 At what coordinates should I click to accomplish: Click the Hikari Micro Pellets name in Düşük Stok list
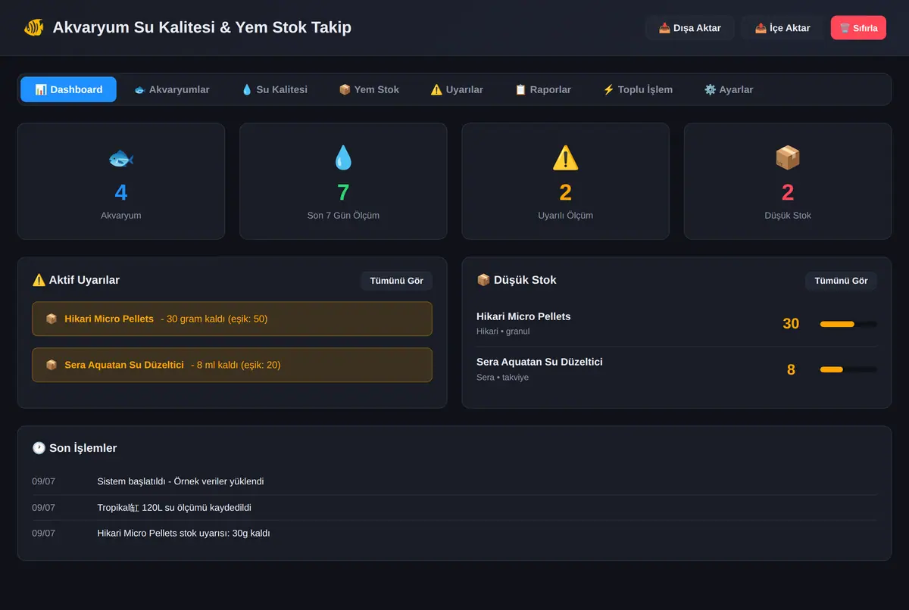pyautogui.click(x=523, y=316)
